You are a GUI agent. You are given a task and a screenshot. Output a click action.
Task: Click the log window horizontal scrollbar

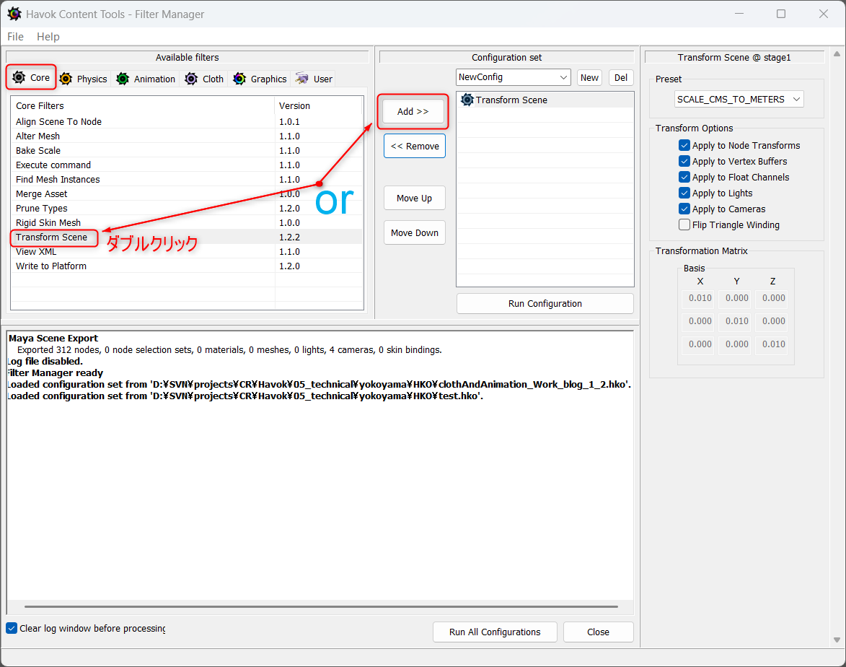[x=321, y=606]
